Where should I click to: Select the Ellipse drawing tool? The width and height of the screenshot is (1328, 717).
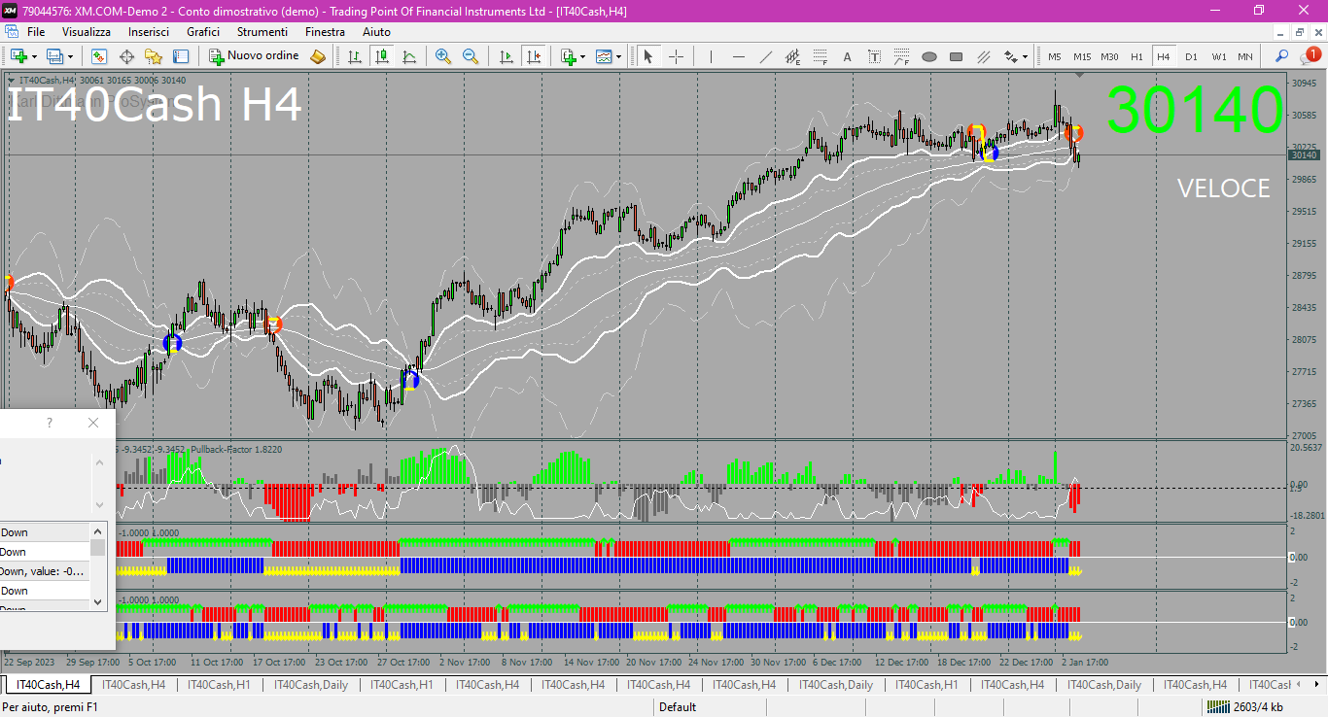(x=928, y=56)
